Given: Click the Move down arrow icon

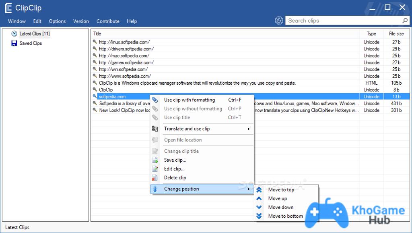Looking at the screenshot, I should click(259, 207).
